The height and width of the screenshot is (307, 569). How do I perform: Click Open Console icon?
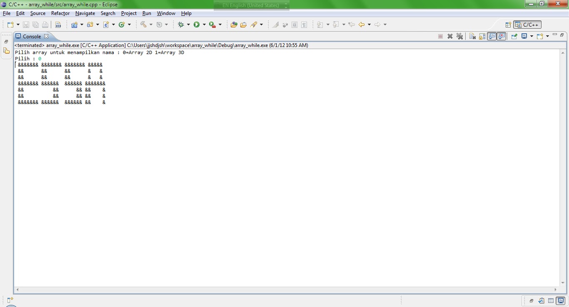540,36
